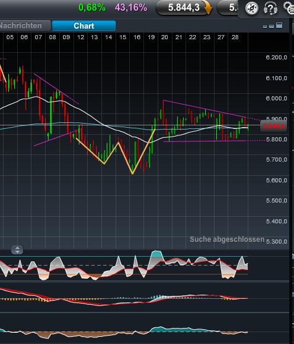This screenshot has width=294, height=344.
Task: Select the largest panel size icon
Action: tap(279, 26)
